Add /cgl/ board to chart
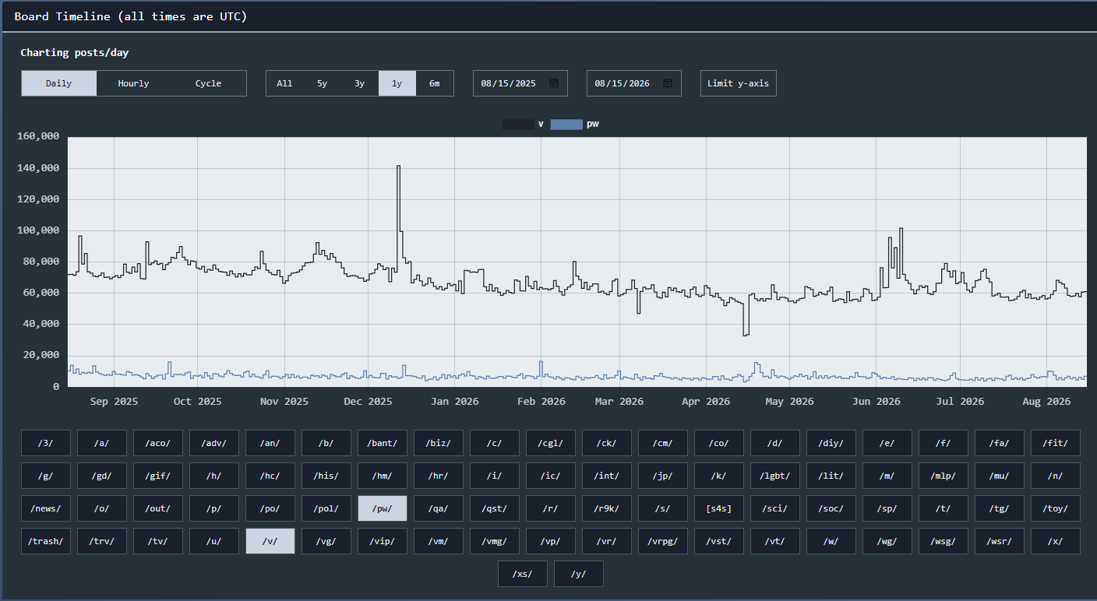This screenshot has width=1097, height=601. click(x=551, y=443)
